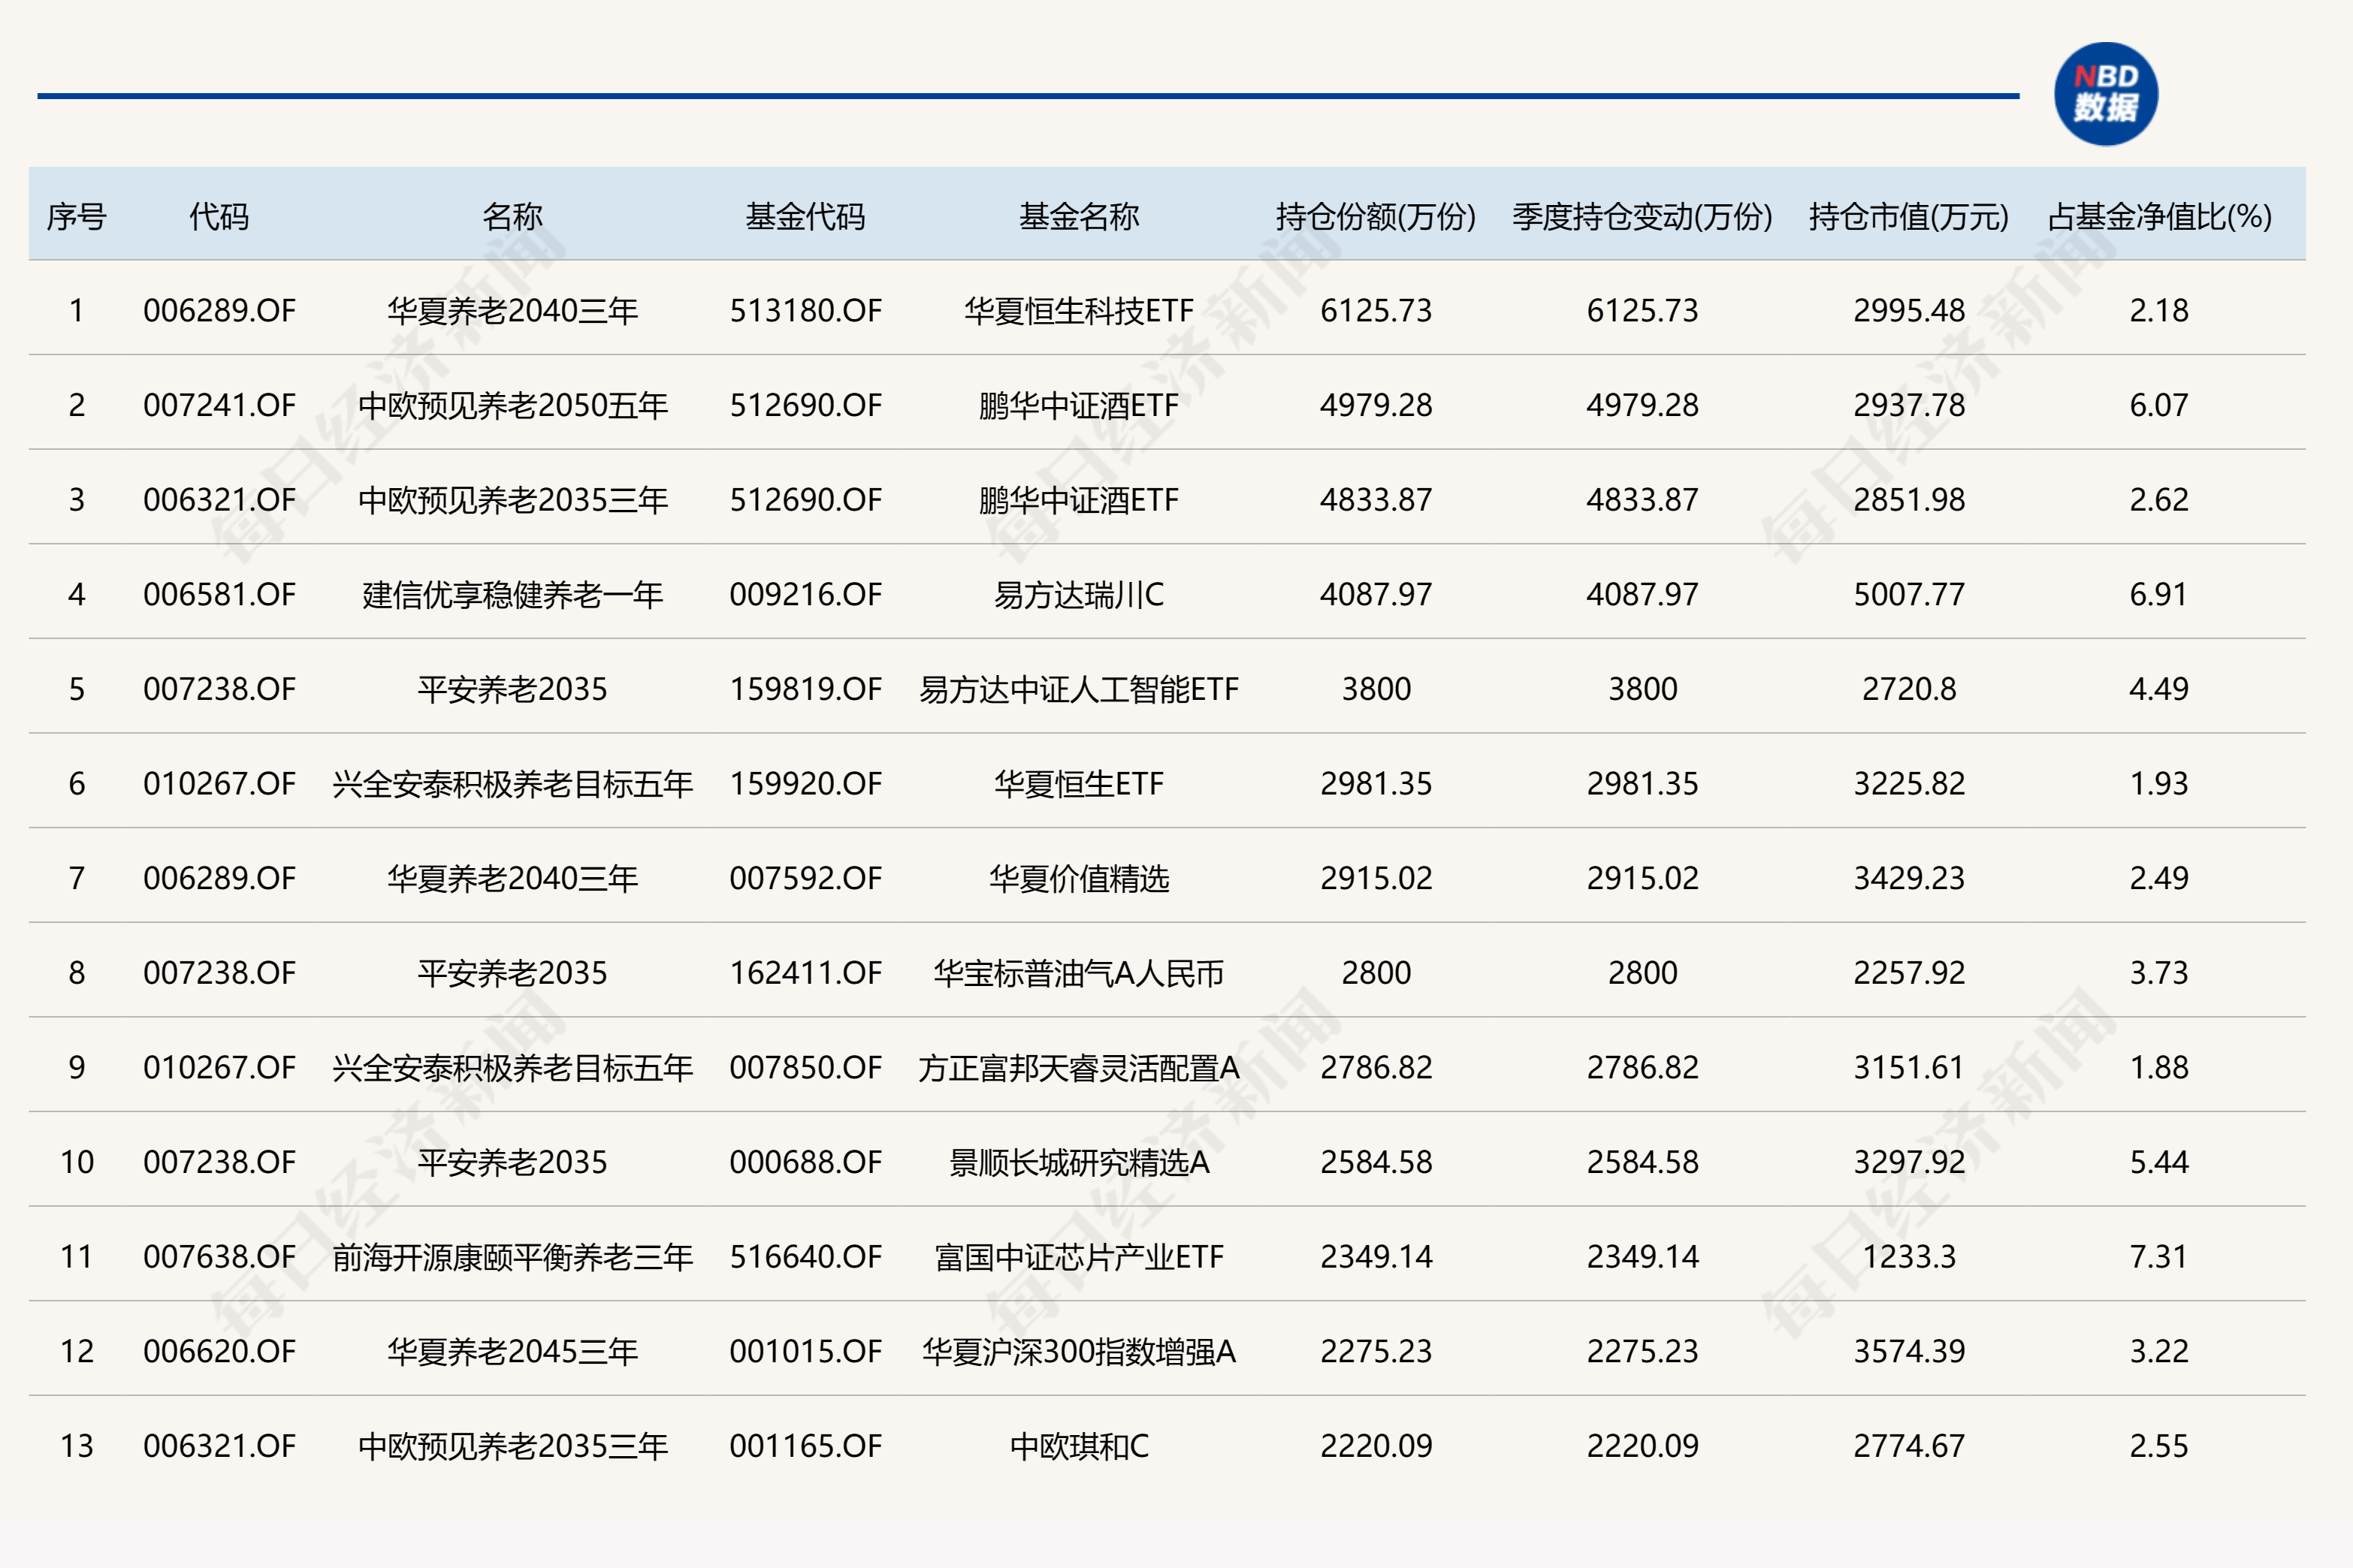Click the 序号 column header
This screenshot has width=2353, height=1568.
[x=77, y=216]
